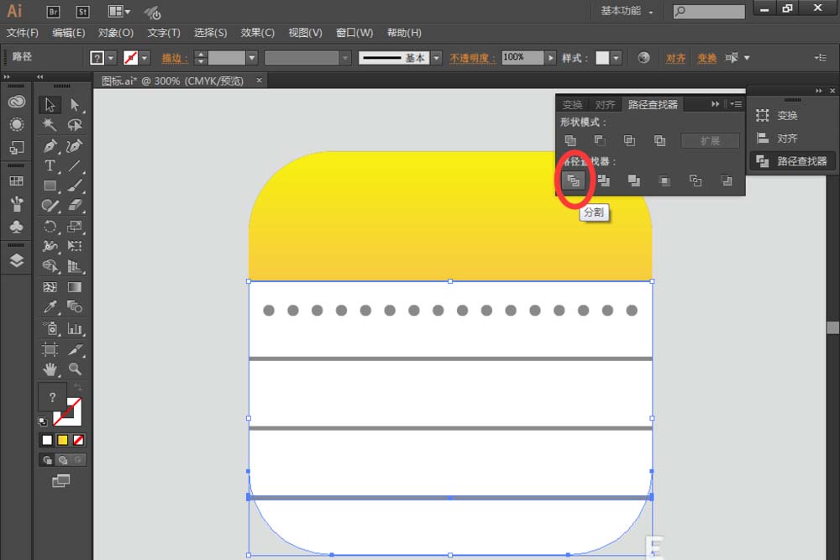Switch to Draw Inside mode
This screenshot has width=840, height=560.
78,460
